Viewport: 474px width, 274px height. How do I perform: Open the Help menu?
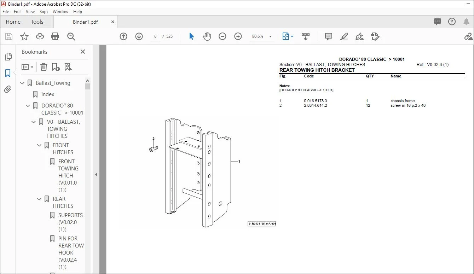(77, 12)
